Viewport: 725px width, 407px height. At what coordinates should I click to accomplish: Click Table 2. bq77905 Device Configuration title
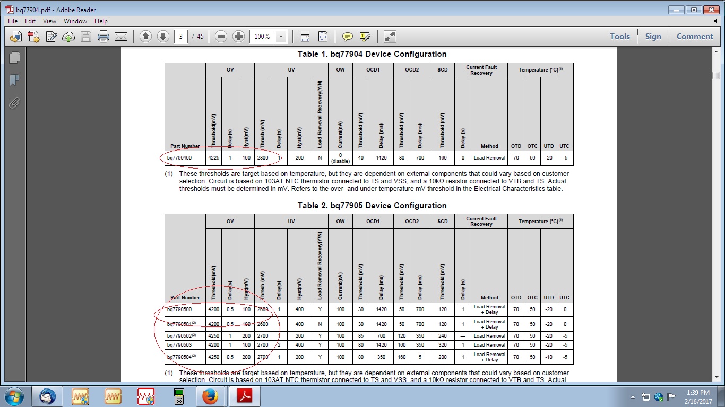(x=372, y=206)
